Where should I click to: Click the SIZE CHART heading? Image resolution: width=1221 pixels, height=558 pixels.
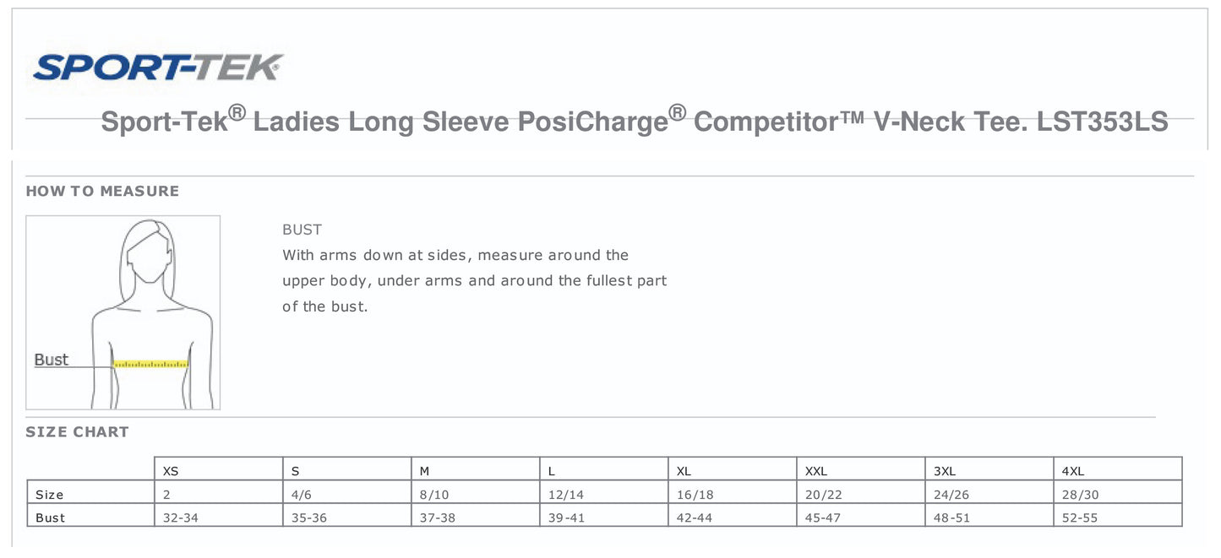pos(77,432)
